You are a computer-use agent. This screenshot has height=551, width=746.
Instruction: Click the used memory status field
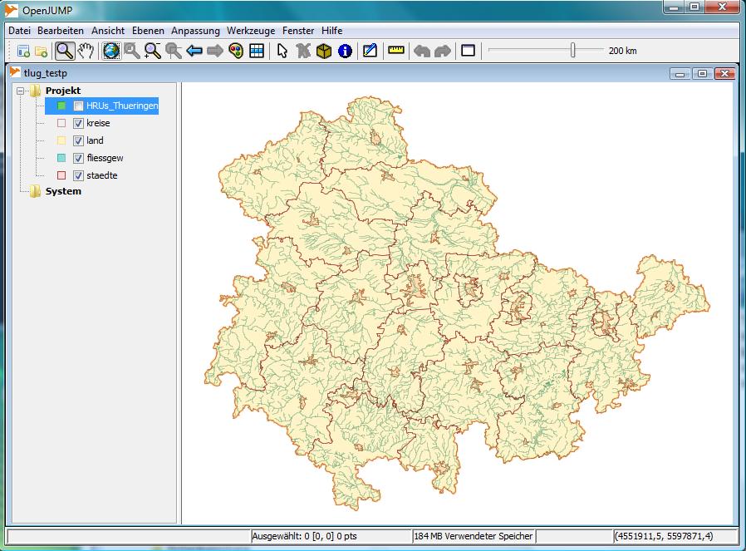pyautogui.click(x=473, y=536)
